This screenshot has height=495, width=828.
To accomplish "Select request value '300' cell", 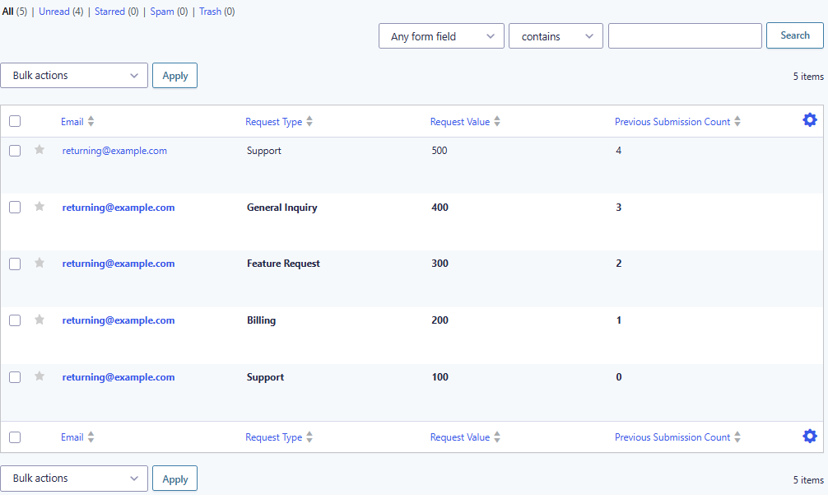I will click(x=440, y=264).
